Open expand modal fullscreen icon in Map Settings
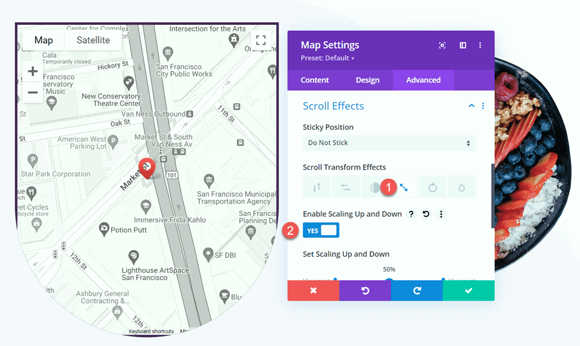This screenshot has height=346, width=580. [442, 45]
